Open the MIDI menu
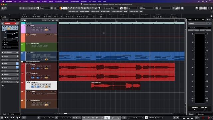This screenshot has height=120, width=213. [x=38, y=1]
